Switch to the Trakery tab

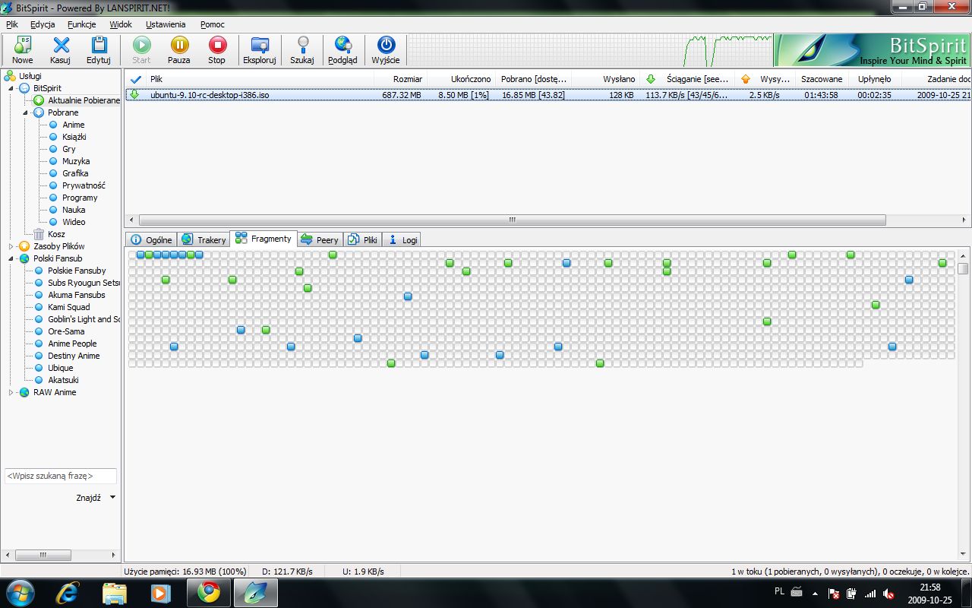coord(204,239)
